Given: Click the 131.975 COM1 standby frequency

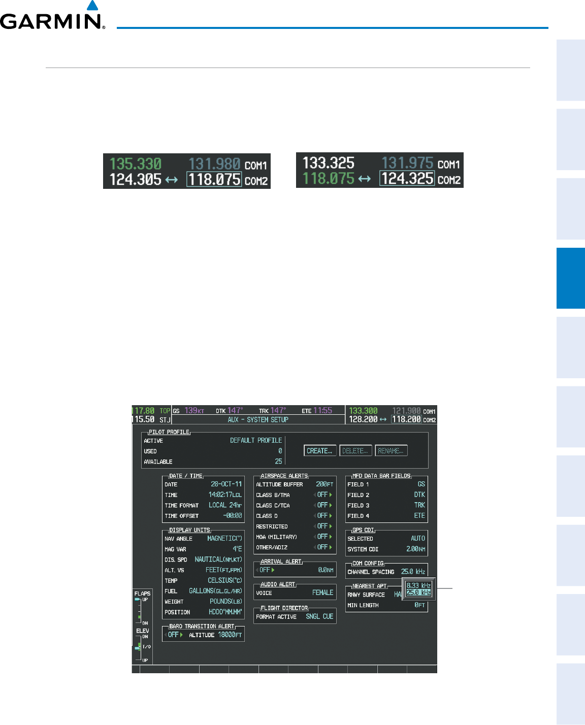Looking at the screenshot, I should pyautogui.click(x=407, y=163).
